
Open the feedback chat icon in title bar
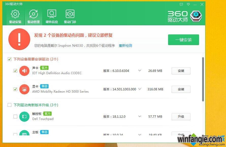(181, 4)
